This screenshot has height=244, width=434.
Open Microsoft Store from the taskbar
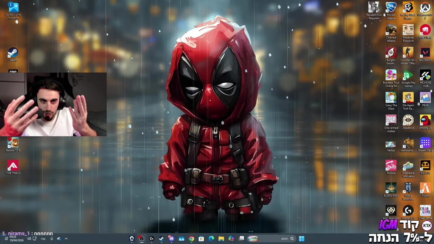pyautogui.click(x=201, y=239)
